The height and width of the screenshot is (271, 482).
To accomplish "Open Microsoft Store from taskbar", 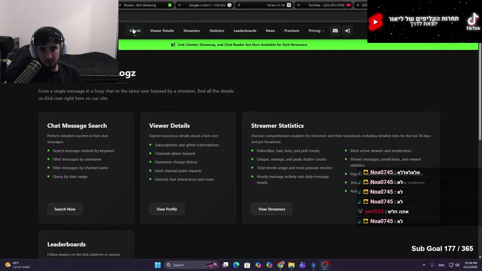I will click(247, 265).
